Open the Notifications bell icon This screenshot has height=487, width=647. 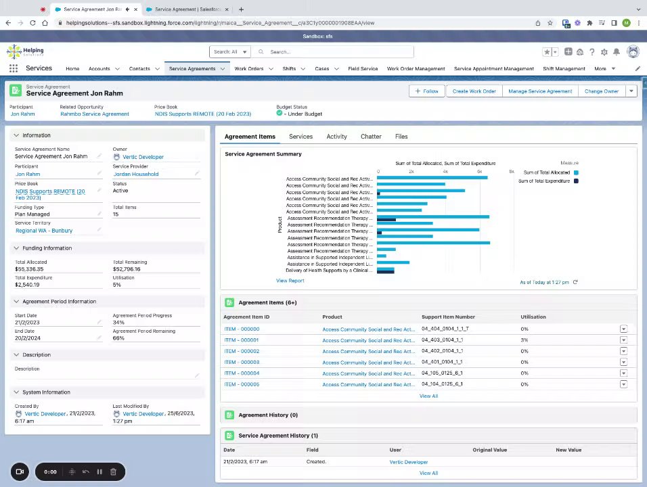tap(617, 51)
